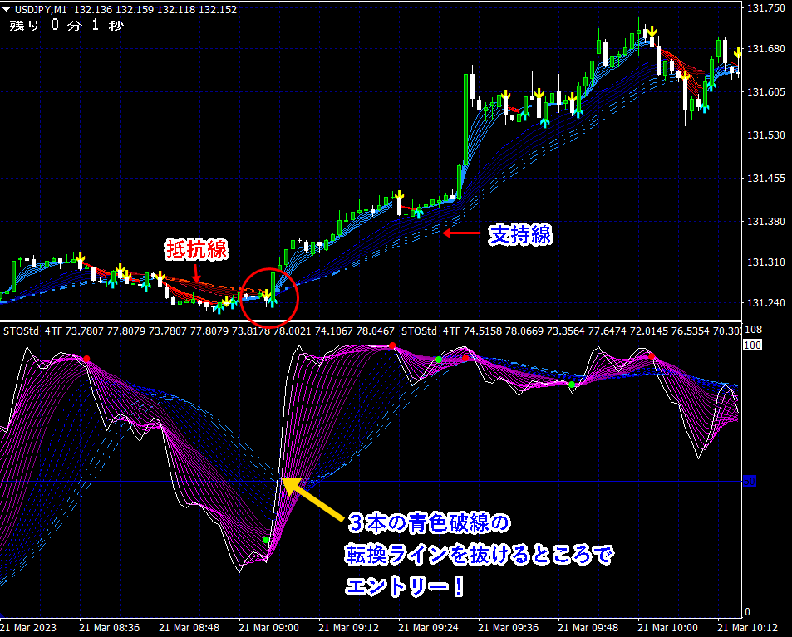The image size is (792, 637).
Task: Click the green signal dot below the 50 level
Action: [266, 540]
